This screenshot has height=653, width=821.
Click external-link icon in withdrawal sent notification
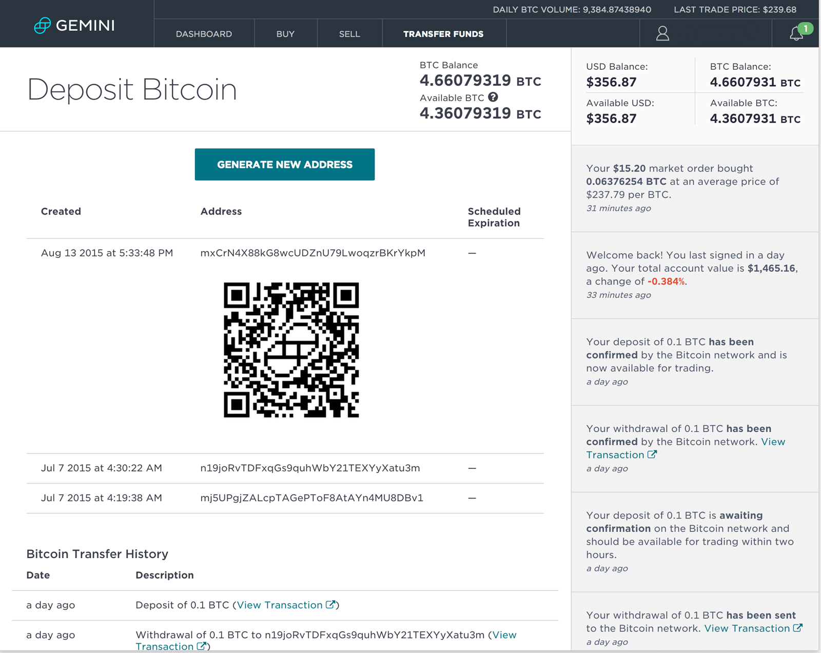click(797, 628)
